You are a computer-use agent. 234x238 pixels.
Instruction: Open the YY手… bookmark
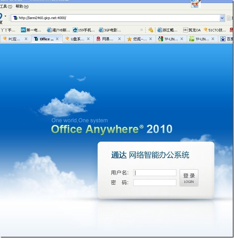click(8, 30)
